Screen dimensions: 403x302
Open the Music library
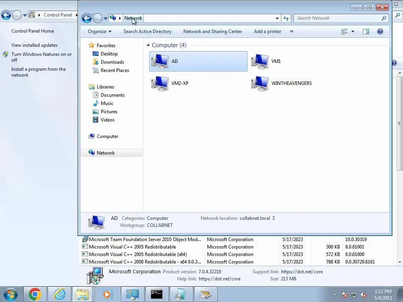coord(107,103)
